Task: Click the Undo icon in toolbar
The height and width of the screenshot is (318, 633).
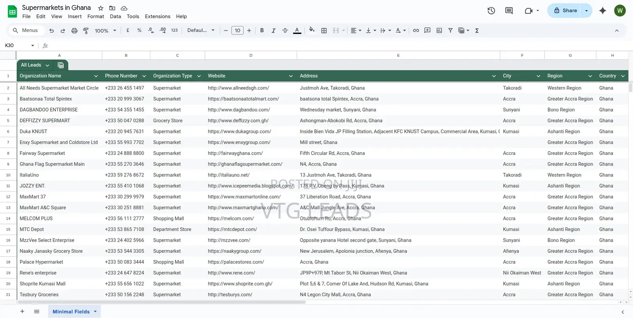Action: tap(51, 30)
